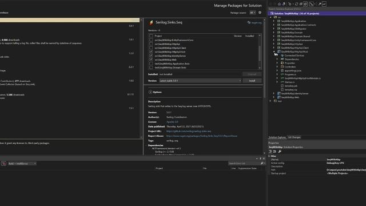Click the wrench Property Pages icon in Properties panel

click(x=280, y=152)
